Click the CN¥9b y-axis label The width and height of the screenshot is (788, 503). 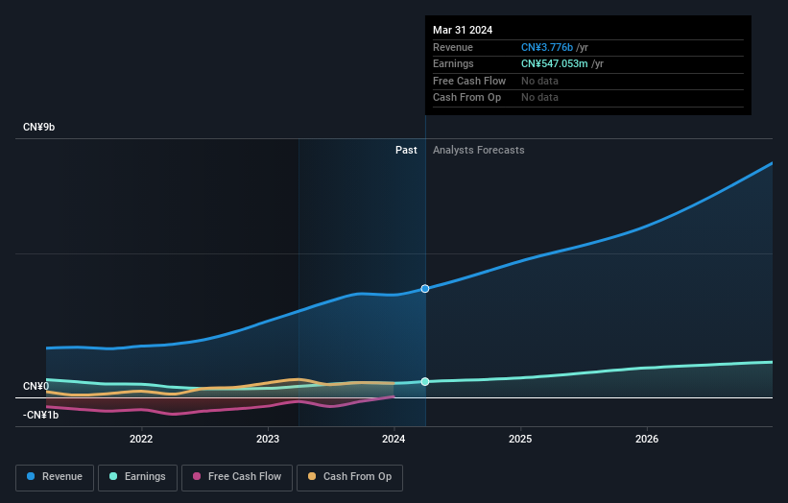(38, 127)
